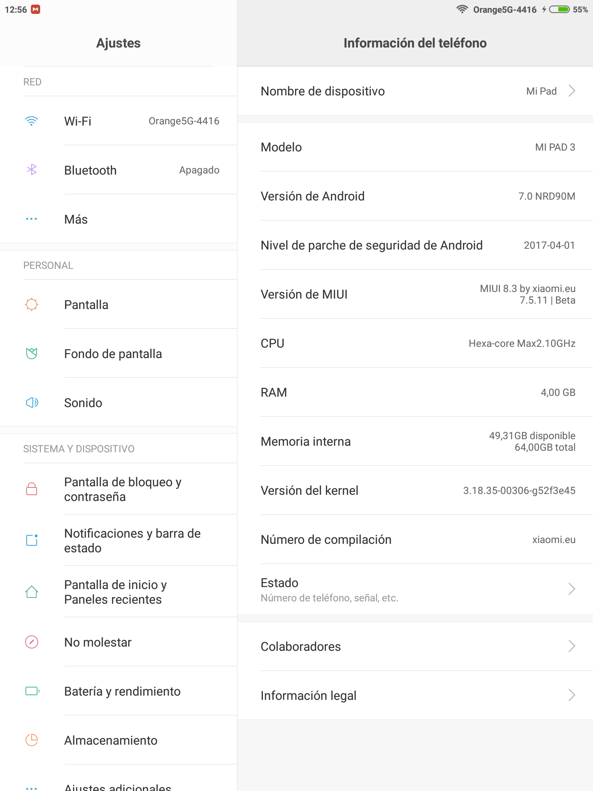Image resolution: width=593 pixels, height=791 pixels.
Task: Tap the sun icon next to Pantalla
Action: coord(32,304)
